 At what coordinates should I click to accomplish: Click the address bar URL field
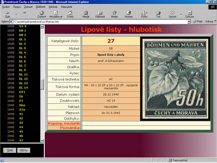click(100, 21)
